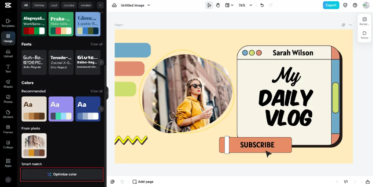Open Untitled image name dropdown
373x187 pixels.
pos(135,5)
